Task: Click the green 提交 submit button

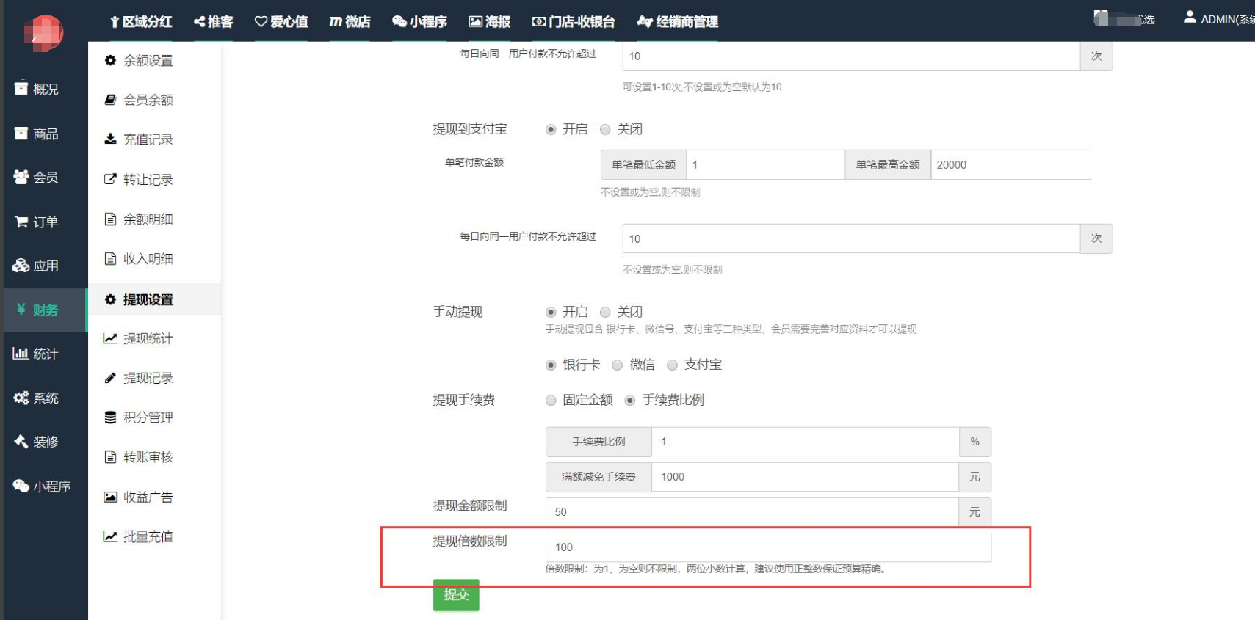Action: click(456, 594)
